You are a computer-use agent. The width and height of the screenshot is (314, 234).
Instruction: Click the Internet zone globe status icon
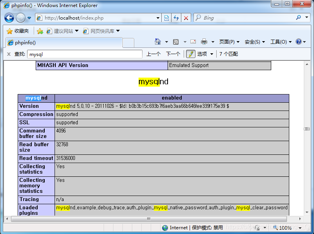(165, 228)
